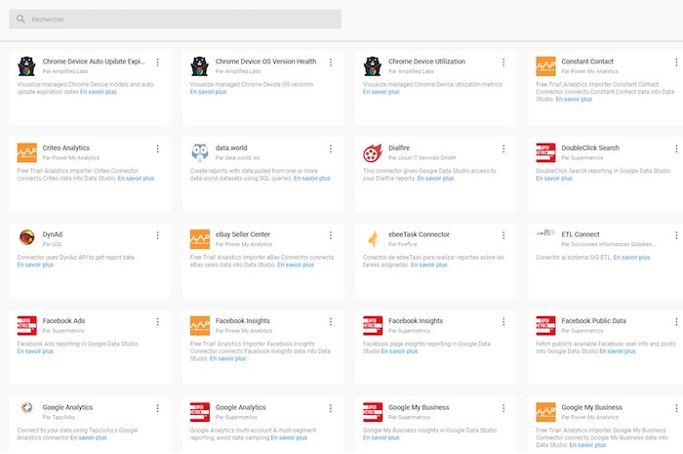Click the Dialfire red flame icon

tap(373, 152)
